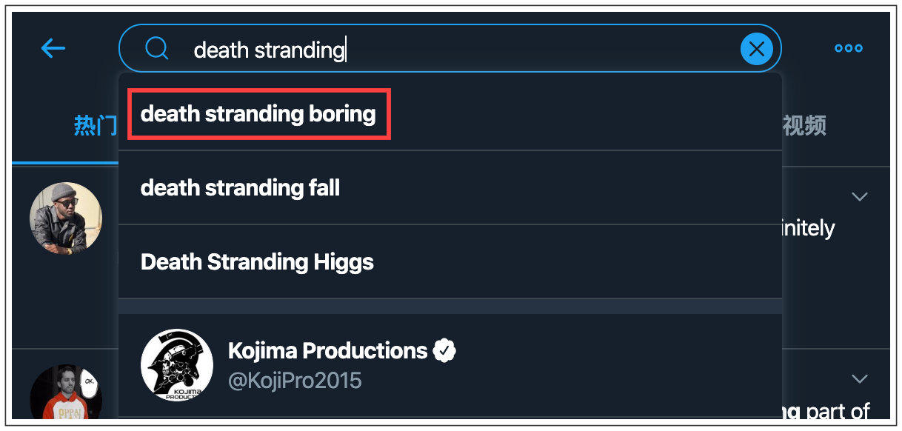The image size is (902, 431).
Task: Clear the search text with the X button
Action: 757,50
